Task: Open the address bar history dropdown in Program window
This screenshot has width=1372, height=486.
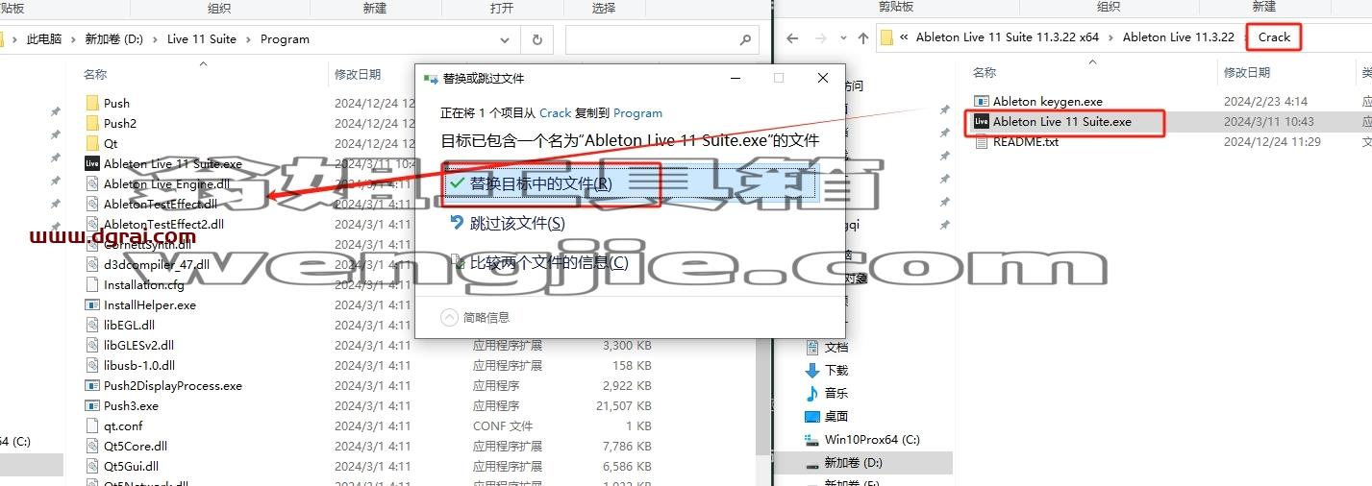Action: [x=506, y=39]
